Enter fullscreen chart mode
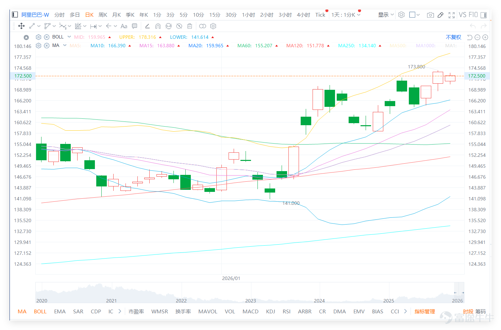The height and width of the screenshot is (330, 501). 451,15
